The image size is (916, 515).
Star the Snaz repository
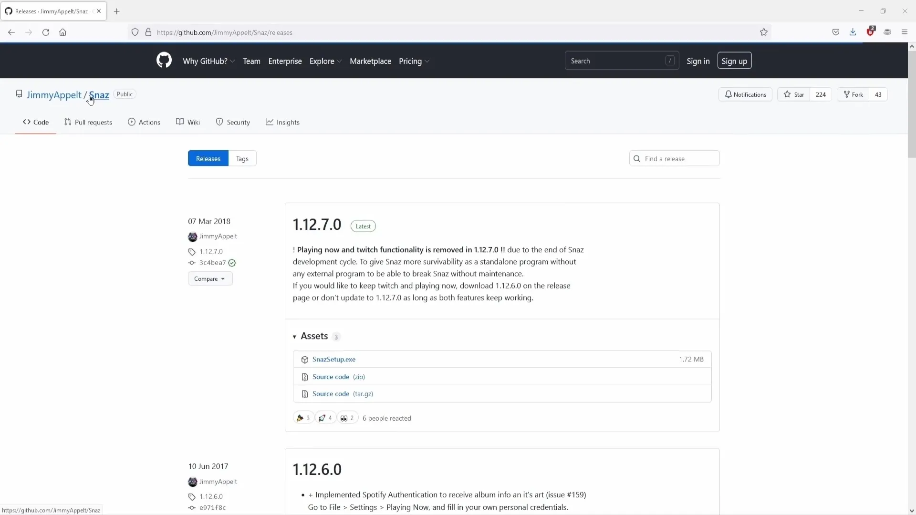tap(793, 94)
